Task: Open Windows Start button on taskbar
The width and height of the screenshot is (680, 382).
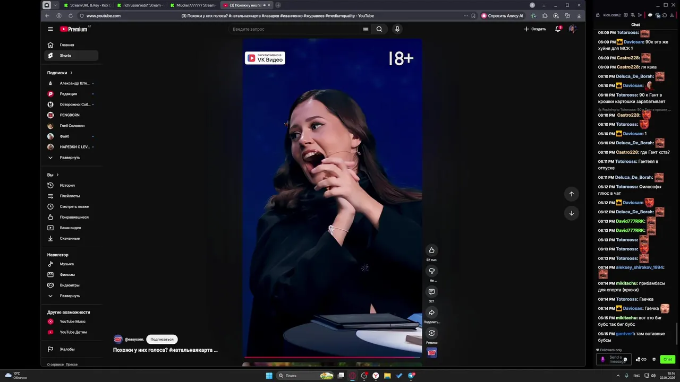Action: click(269, 376)
